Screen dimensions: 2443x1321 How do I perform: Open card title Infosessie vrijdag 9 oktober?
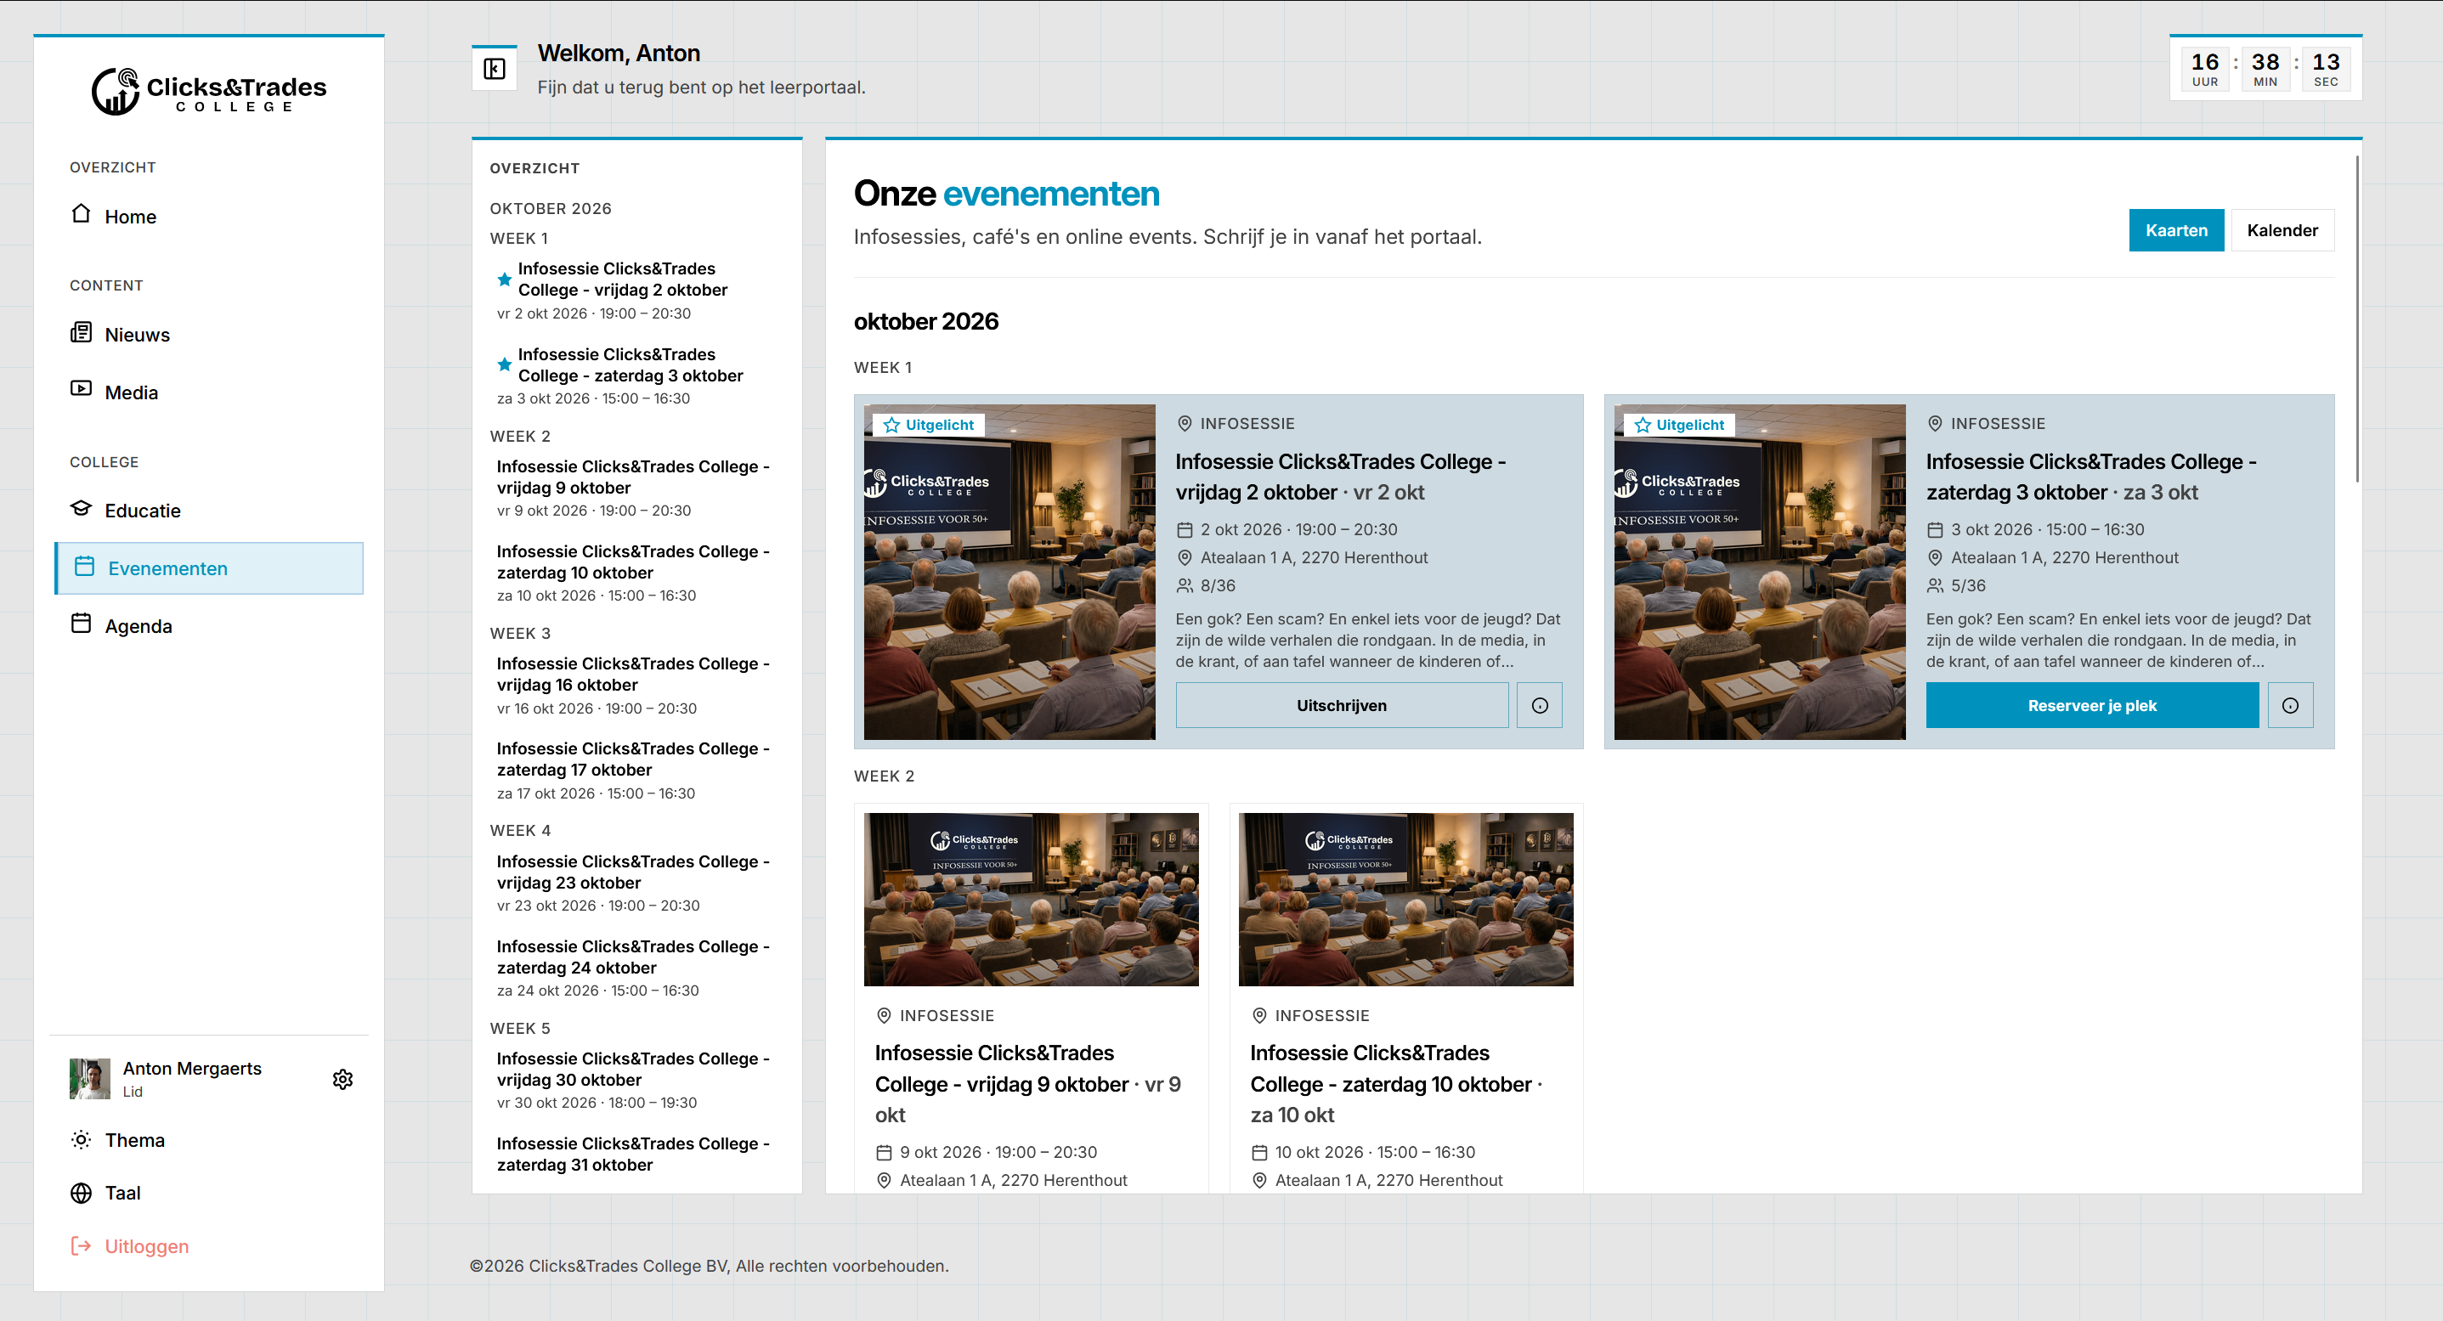1028,1083
